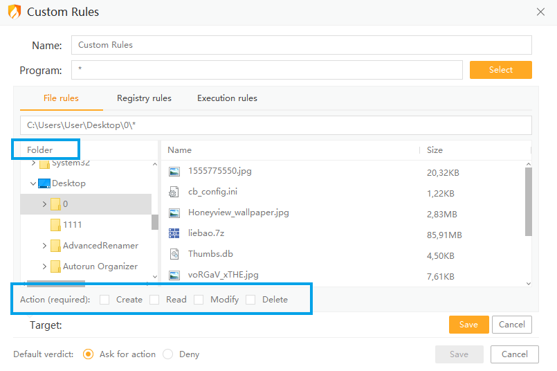Click the orange Select button
Viewport: 557px width, 371px height.
[500, 70]
